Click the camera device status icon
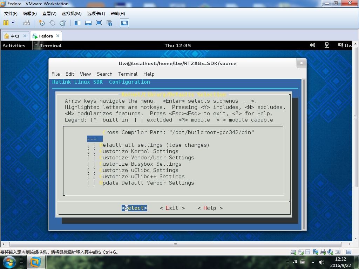The height and width of the screenshot is (269, 359). tap(338, 252)
